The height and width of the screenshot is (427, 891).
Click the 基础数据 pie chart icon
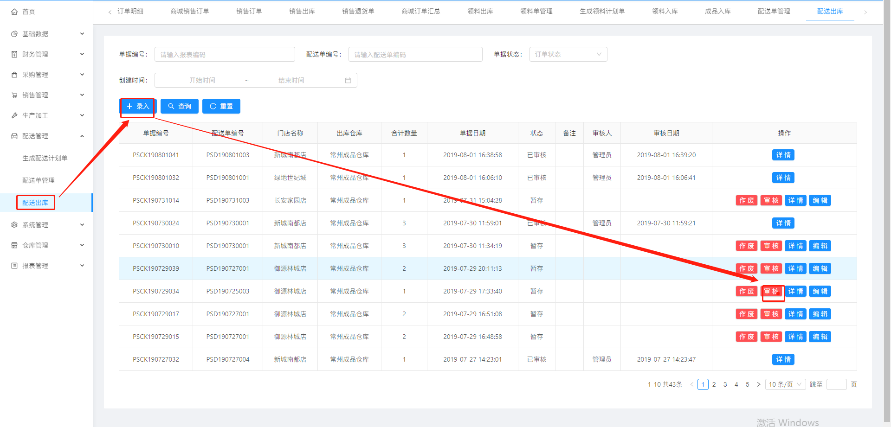tap(14, 34)
